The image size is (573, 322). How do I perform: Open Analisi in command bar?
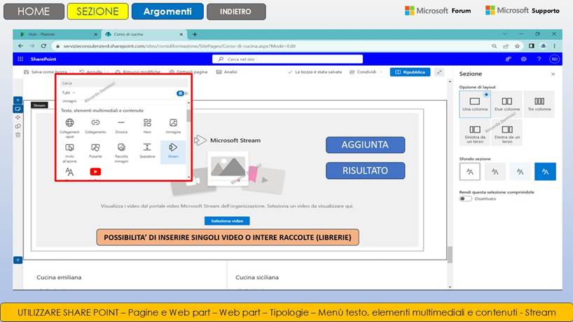(226, 72)
